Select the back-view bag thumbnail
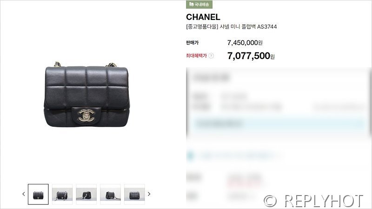The width and height of the screenshot is (372, 209). (x=134, y=194)
